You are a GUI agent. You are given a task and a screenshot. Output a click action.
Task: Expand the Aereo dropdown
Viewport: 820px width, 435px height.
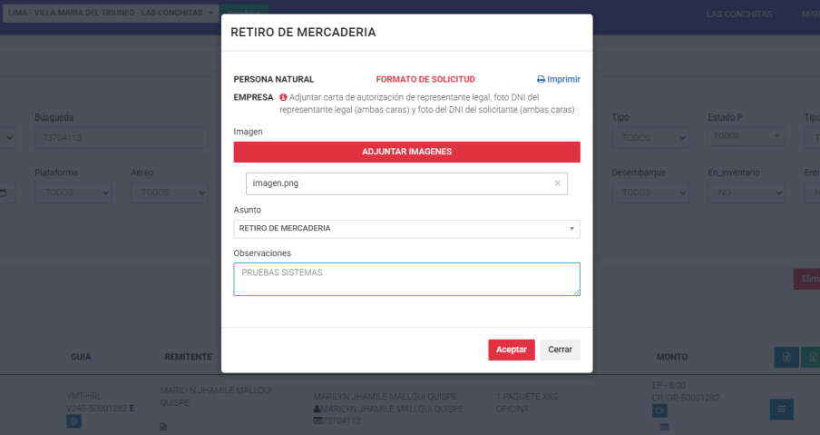(170, 193)
